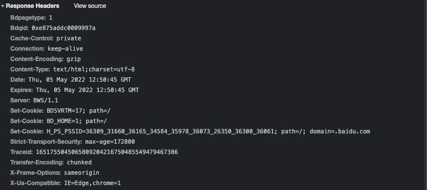The height and width of the screenshot is (190, 427).
Task: Select the Content-Type text/html value
Action: coord(93,69)
